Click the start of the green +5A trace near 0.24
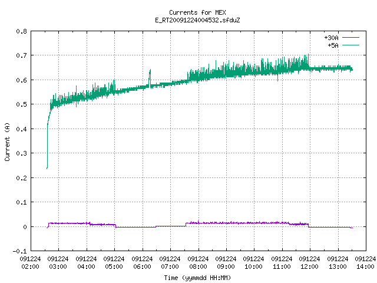 pos(47,168)
